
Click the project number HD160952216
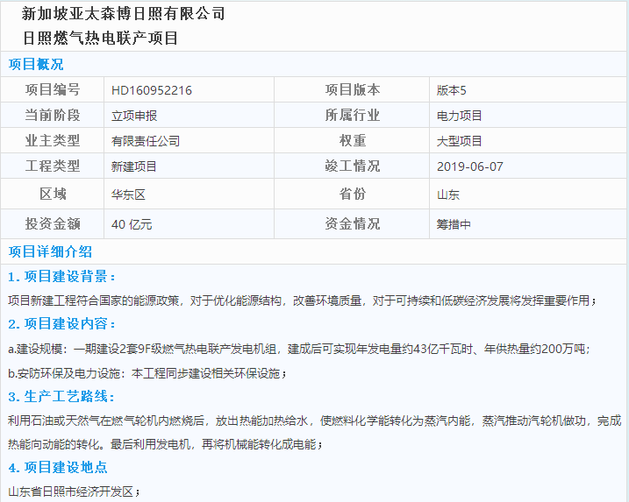[x=152, y=90]
